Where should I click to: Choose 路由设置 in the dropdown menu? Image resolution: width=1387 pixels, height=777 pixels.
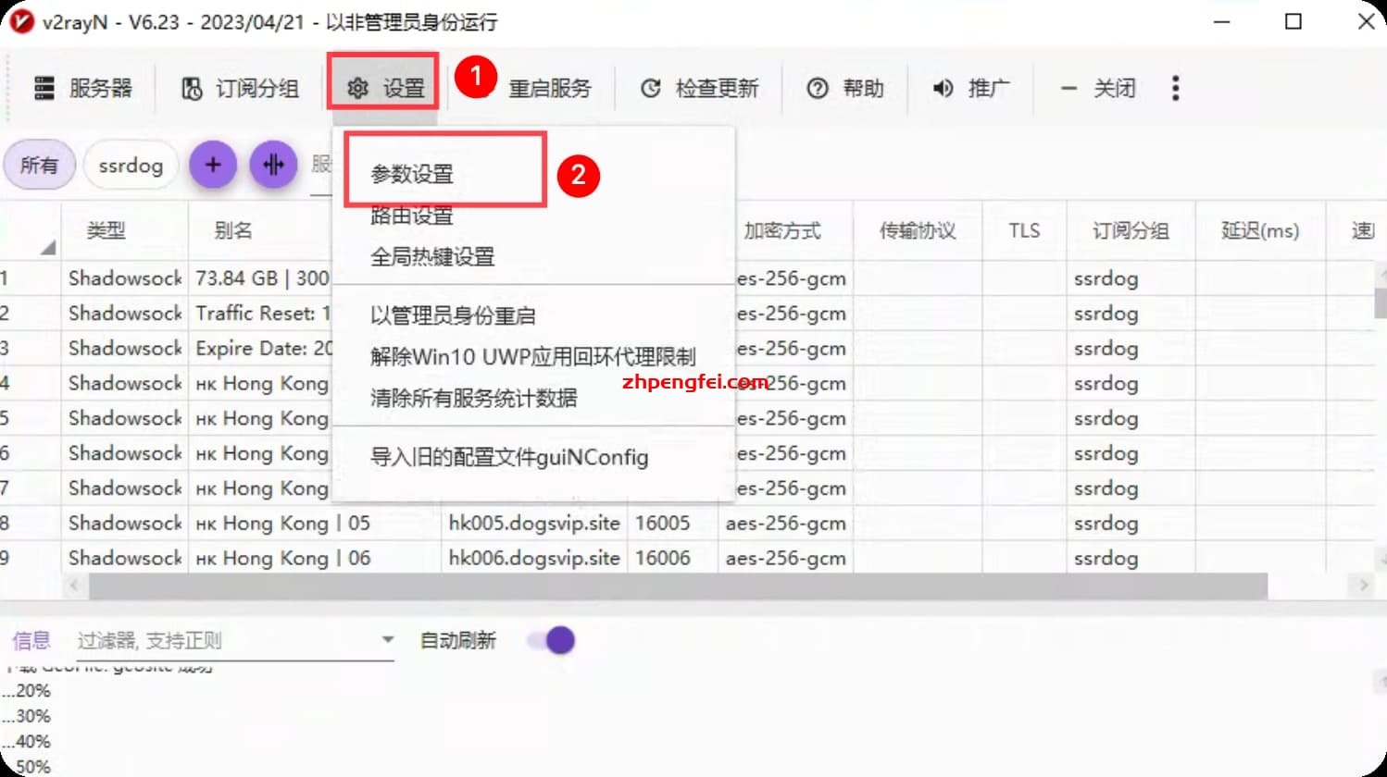coord(411,216)
